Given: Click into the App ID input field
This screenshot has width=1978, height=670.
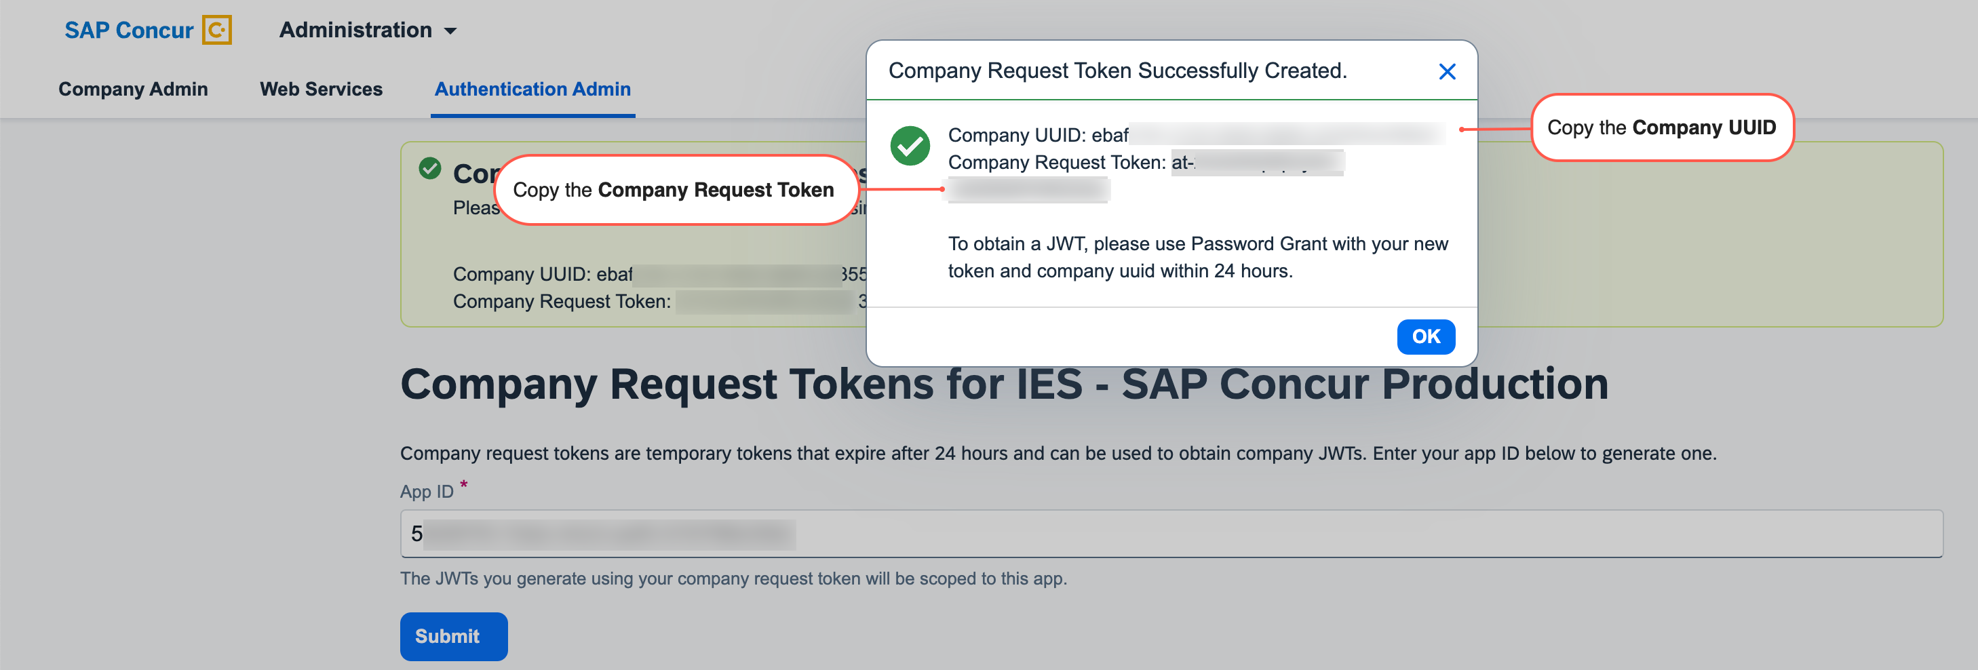Looking at the screenshot, I should pyautogui.click(x=1171, y=534).
